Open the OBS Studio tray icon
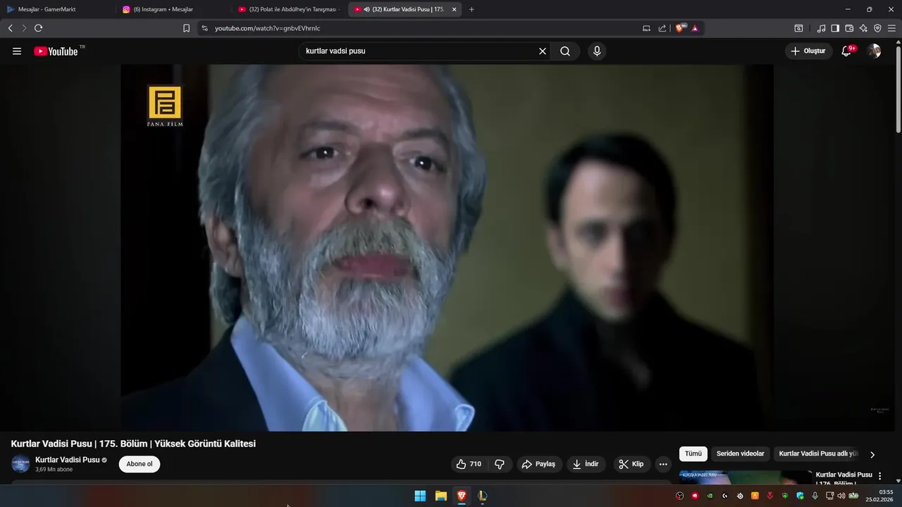 tap(679, 496)
